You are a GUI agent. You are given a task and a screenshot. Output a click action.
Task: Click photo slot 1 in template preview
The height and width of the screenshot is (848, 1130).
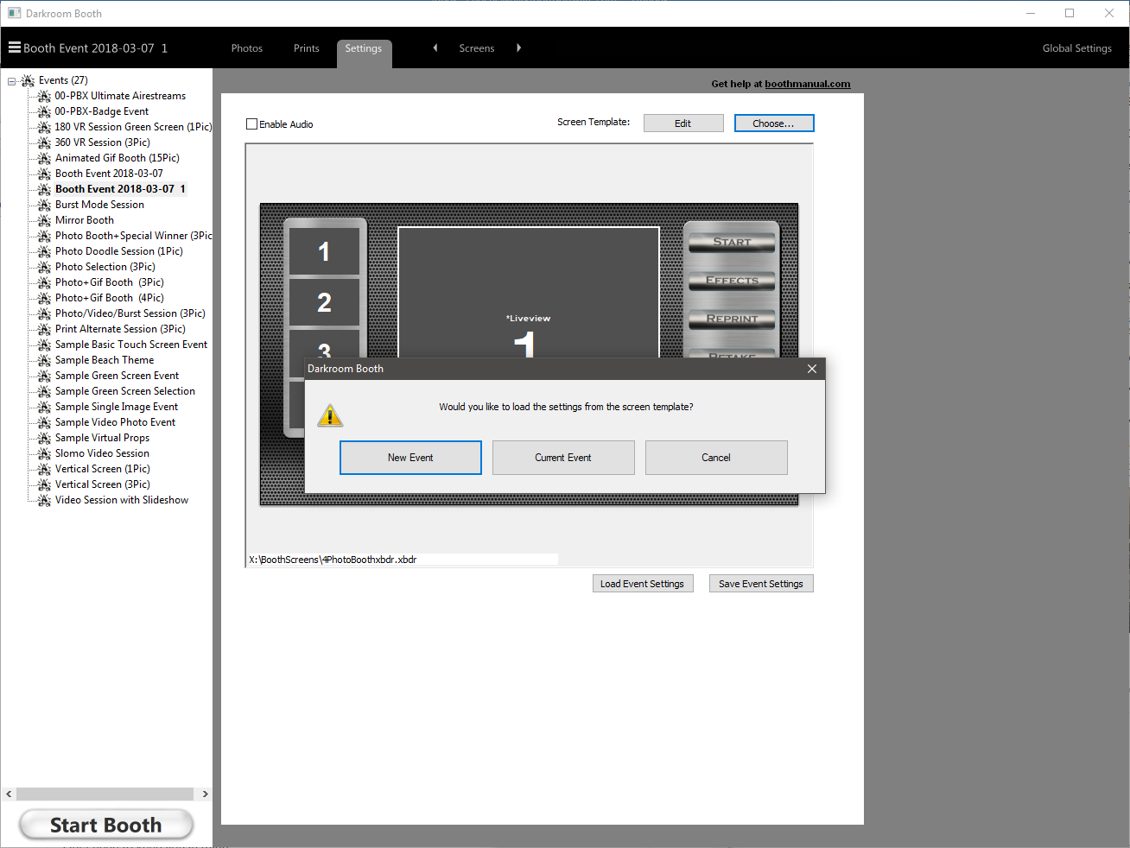(x=324, y=251)
